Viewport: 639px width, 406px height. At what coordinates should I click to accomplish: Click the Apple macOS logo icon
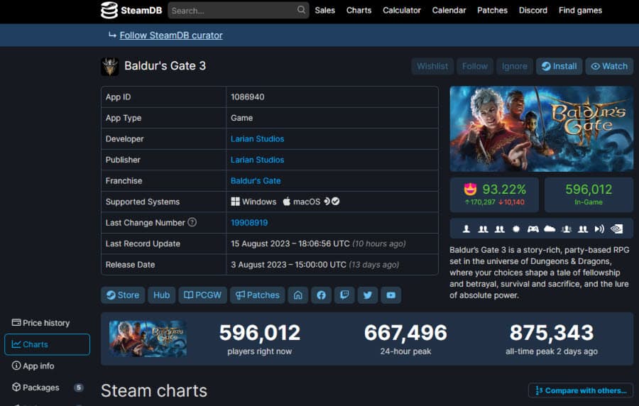(287, 201)
